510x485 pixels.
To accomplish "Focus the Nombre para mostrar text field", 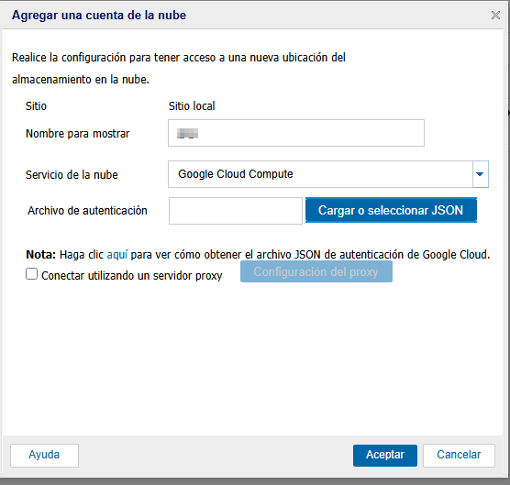I will tap(296, 133).
